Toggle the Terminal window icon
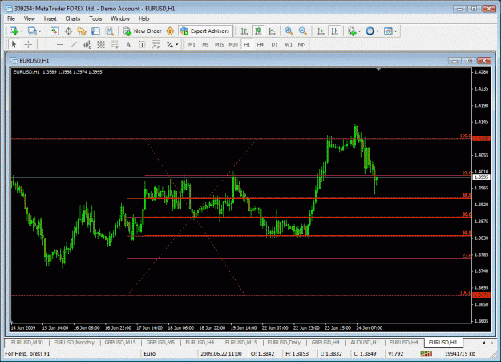501x362 pixels. tap(95, 31)
